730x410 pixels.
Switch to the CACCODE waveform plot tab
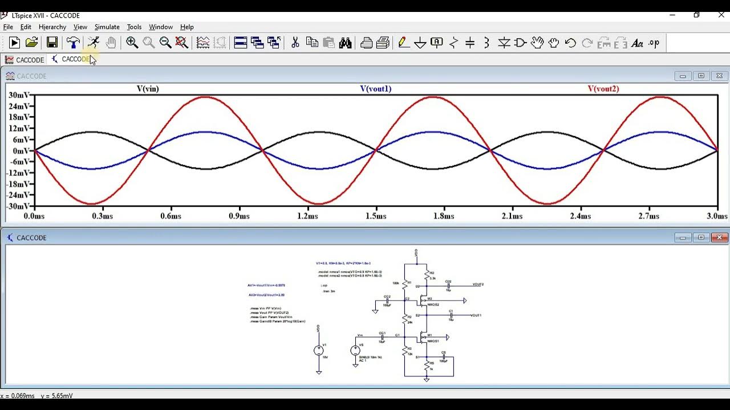coord(25,60)
